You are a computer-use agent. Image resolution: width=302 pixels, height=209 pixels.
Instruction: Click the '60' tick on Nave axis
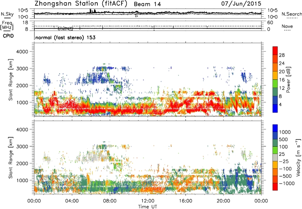(270, 23)
